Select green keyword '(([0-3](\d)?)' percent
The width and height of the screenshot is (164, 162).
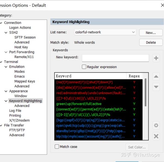(x=99, y=115)
